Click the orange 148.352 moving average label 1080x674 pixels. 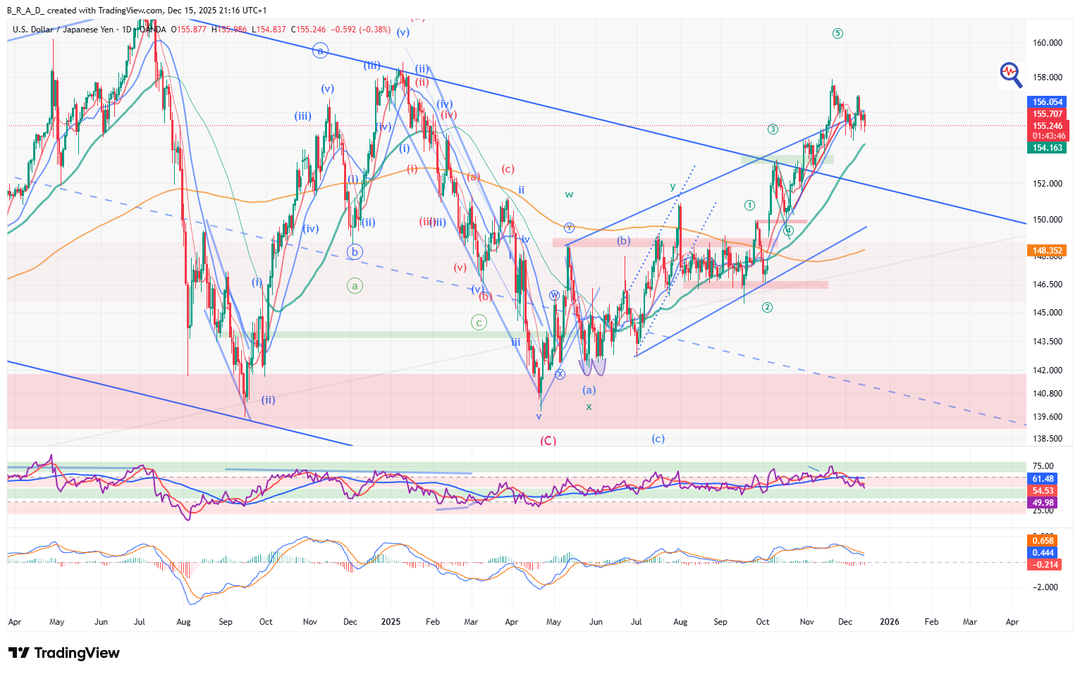click(x=1048, y=250)
